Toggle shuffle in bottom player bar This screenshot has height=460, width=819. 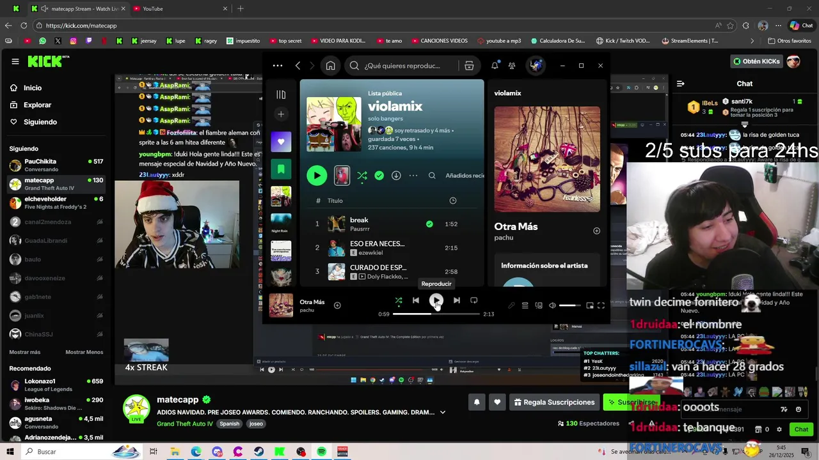[x=399, y=300]
